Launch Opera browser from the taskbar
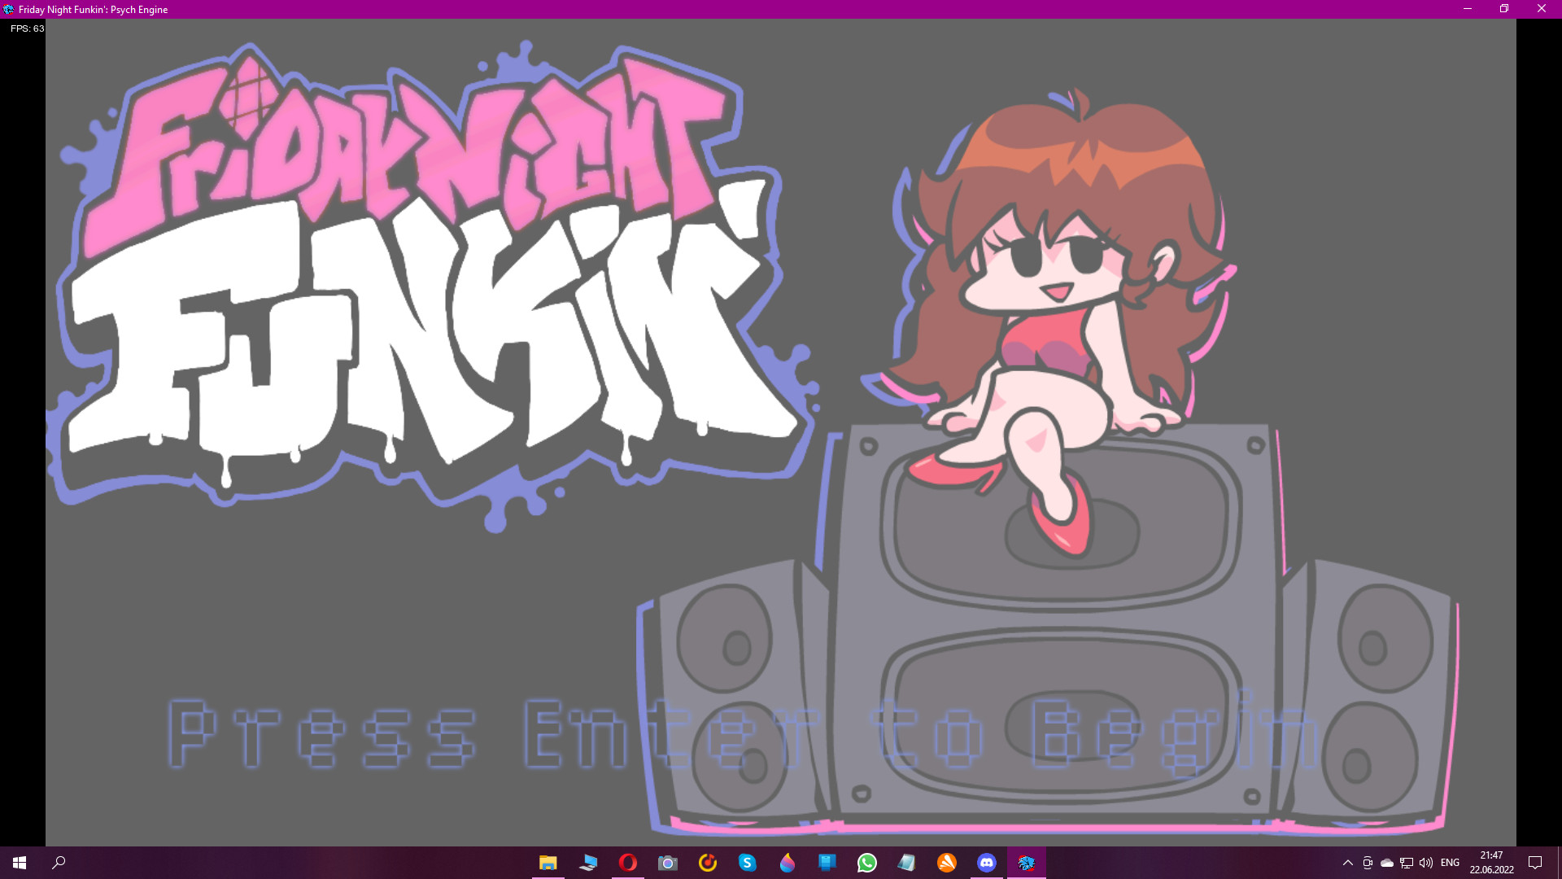Image resolution: width=1562 pixels, height=879 pixels. 628,863
